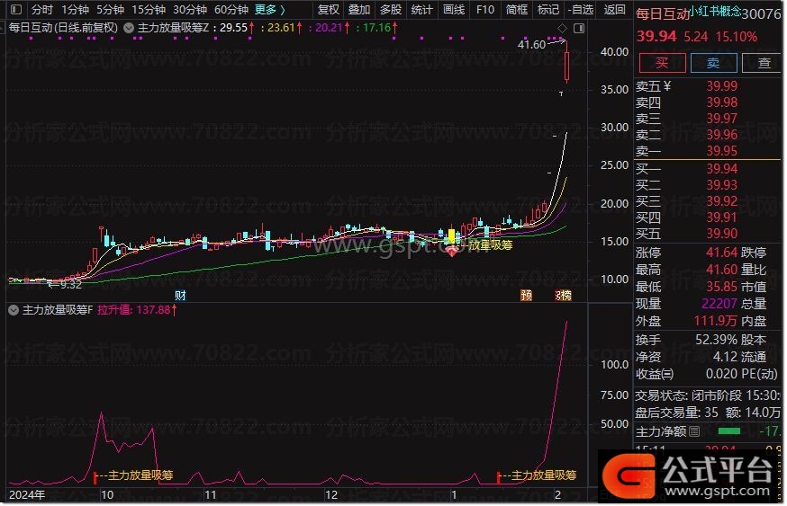Click the 拉升值 137.88 indicator label

click(x=137, y=310)
